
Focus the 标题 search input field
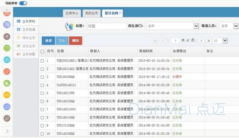[x=107, y=26]
